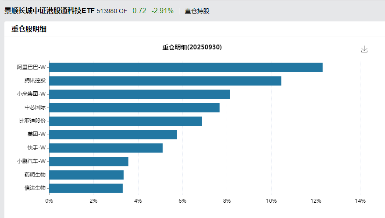Click the 14% x-axis tick label
The image size is (385, 218).
point(360,201)
